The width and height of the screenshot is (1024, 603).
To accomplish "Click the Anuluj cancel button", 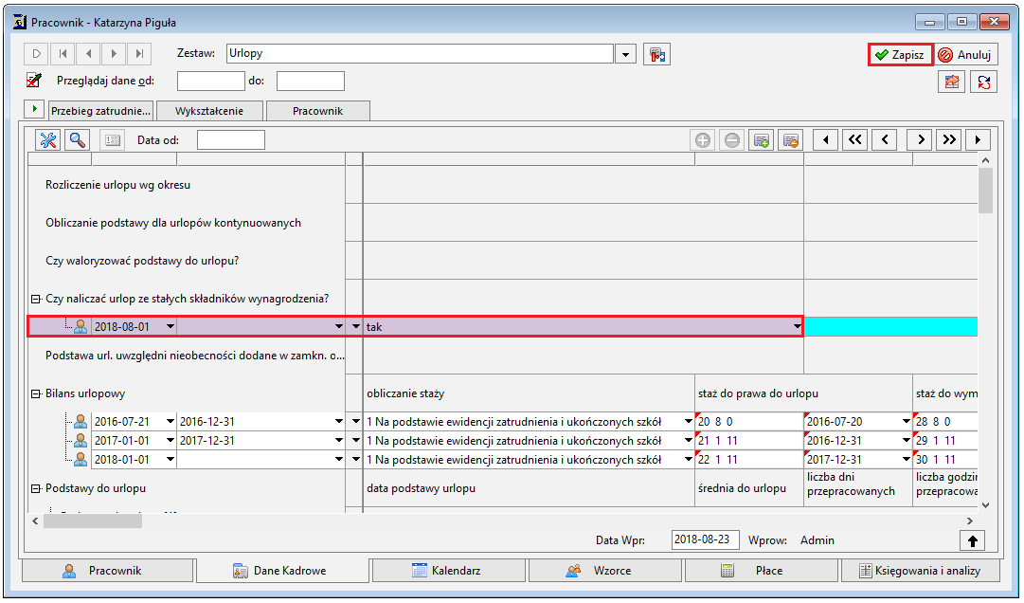I will [965, 55].
